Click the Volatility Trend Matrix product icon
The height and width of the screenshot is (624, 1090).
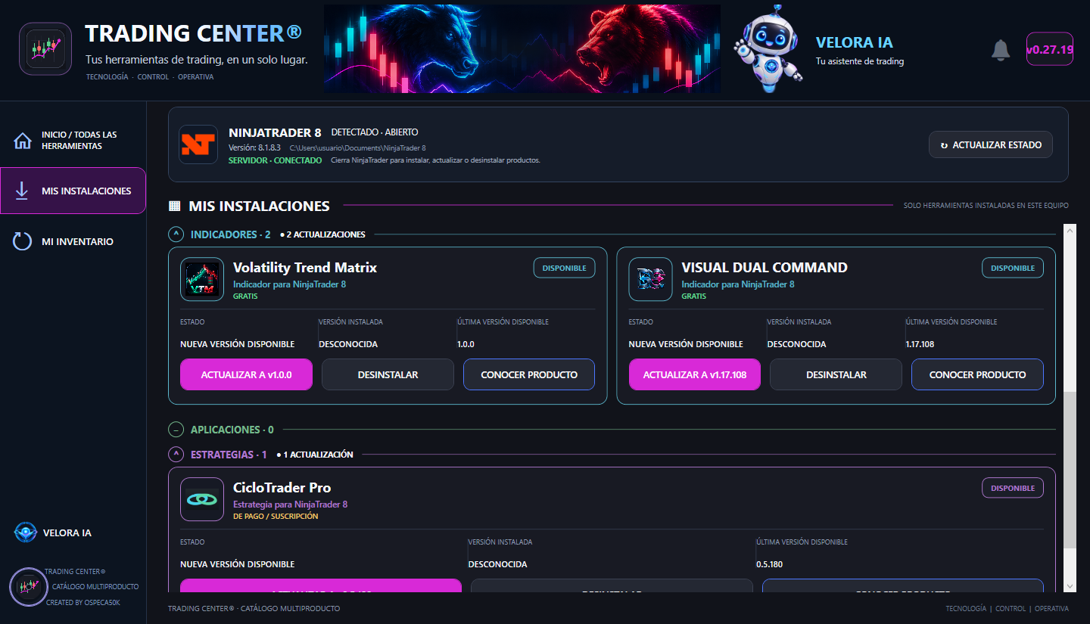click(x=202, y=279)
